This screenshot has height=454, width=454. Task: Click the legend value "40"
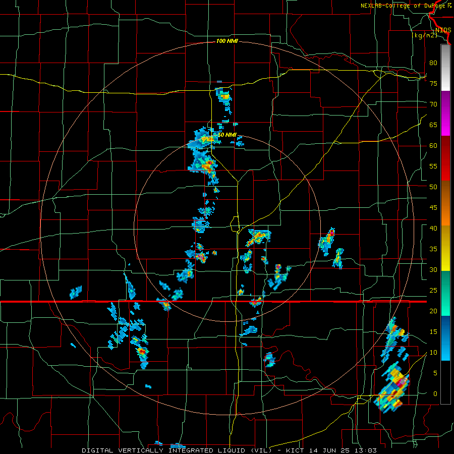click(433, 228)
